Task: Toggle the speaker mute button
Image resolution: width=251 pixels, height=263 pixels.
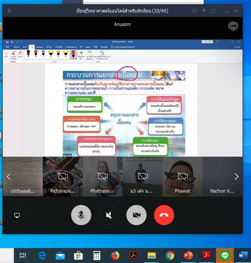Action: (109, 215)
